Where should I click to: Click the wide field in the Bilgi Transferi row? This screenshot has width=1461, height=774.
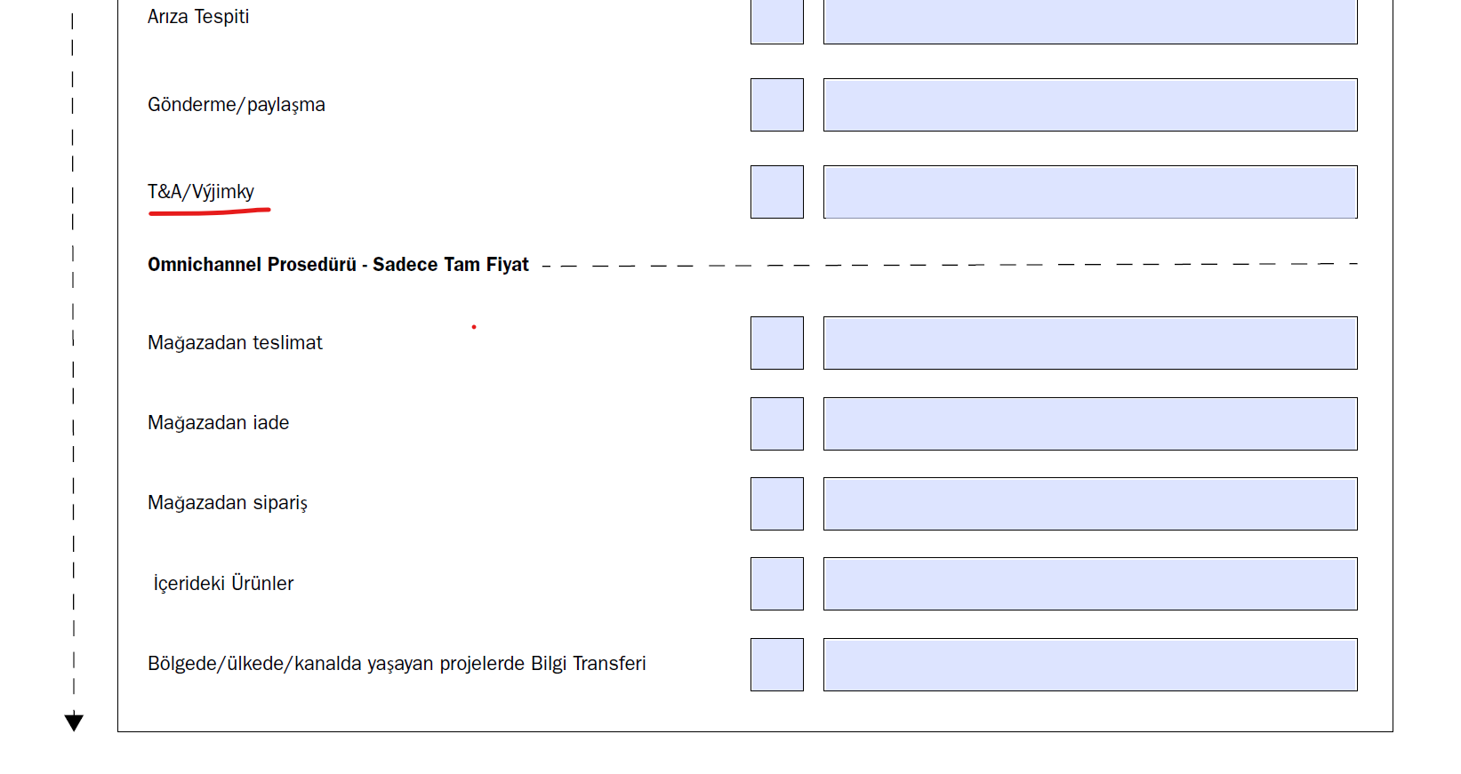(1090, 665)
